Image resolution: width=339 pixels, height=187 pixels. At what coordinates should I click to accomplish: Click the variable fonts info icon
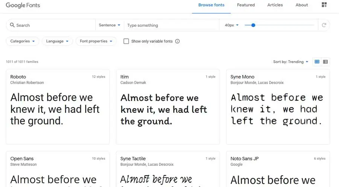(x=177, y=41)
